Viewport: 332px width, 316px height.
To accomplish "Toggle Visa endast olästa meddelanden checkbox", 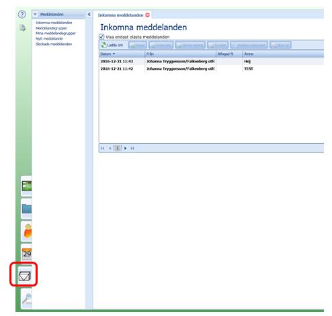I will click(x=101, y=37).
